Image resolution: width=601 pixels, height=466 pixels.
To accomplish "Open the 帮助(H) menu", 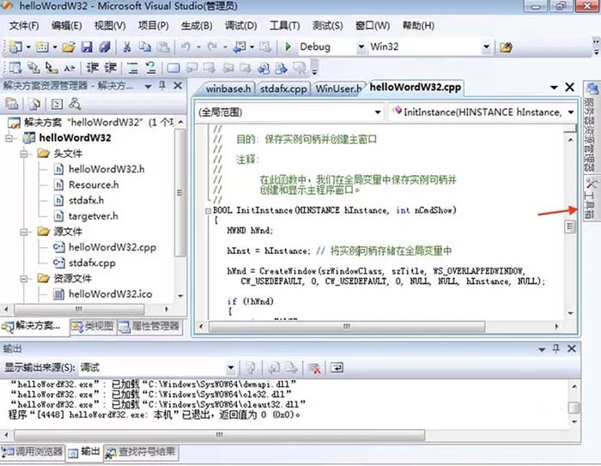I will coord(418,26).
